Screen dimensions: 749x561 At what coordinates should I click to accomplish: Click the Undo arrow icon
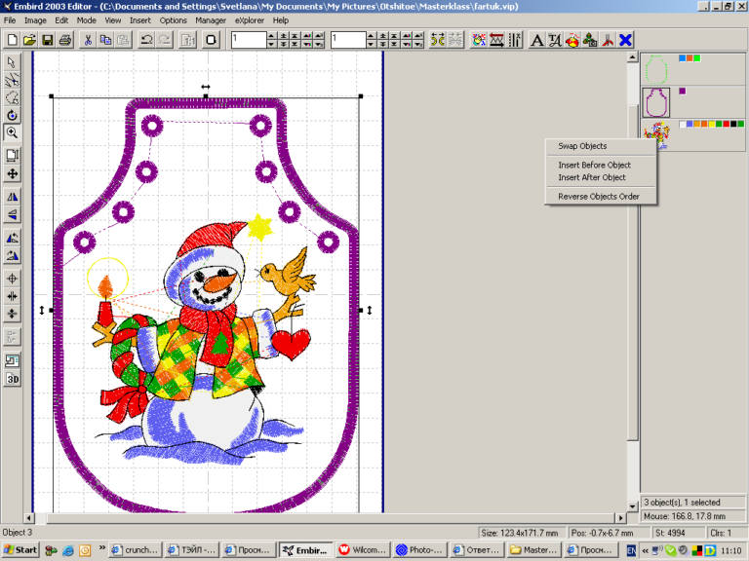pos(146,40)
